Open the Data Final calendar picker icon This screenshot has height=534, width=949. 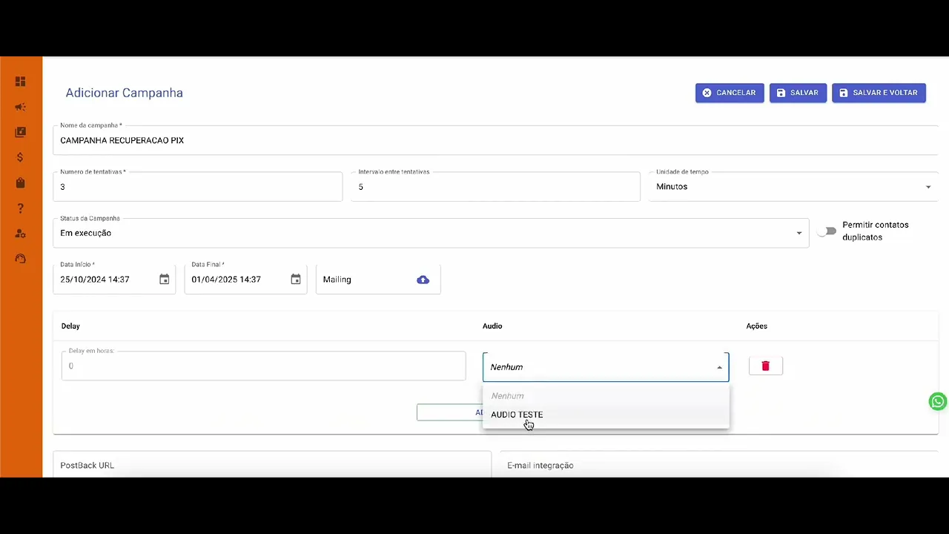point(296,280)
